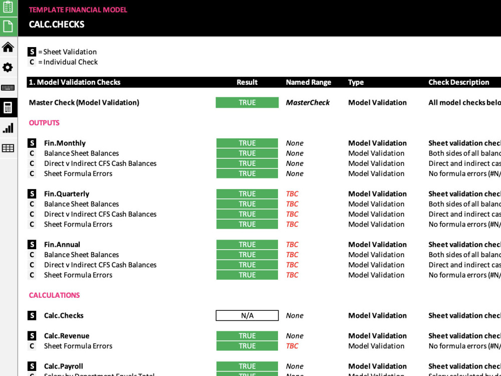501x376 pixels.
Task: Click the Named Range column header
Action: click(x=308, y=82)
